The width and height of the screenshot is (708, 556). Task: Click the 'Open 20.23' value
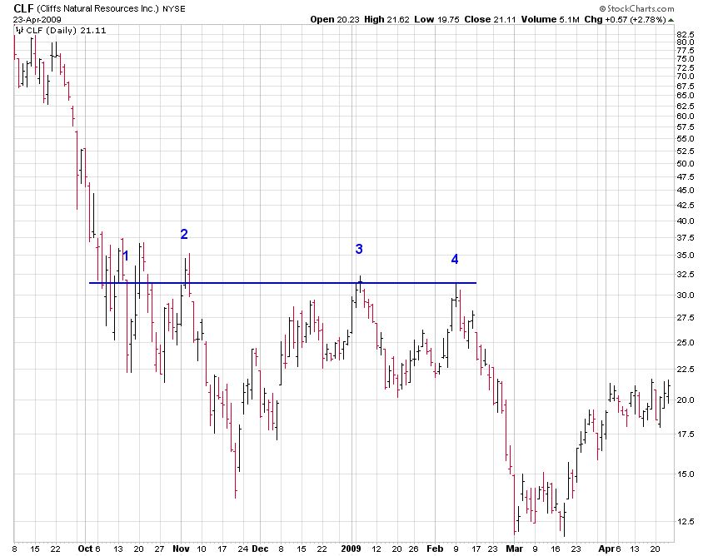[336, 19]
